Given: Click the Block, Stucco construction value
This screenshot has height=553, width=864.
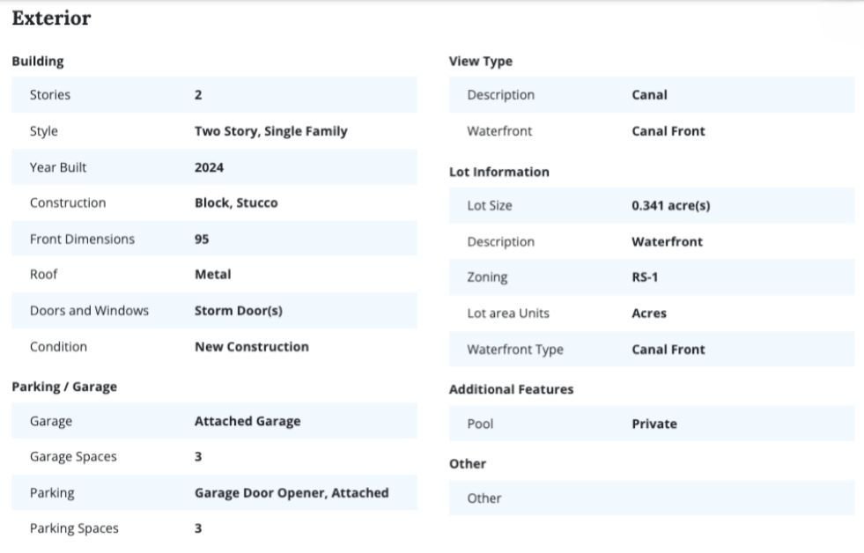Looking at the screenshot, I should tap(236, 203).
